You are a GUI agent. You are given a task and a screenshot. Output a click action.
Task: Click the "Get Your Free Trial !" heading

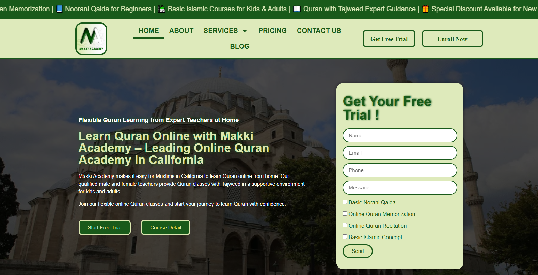tap(387, 108)
